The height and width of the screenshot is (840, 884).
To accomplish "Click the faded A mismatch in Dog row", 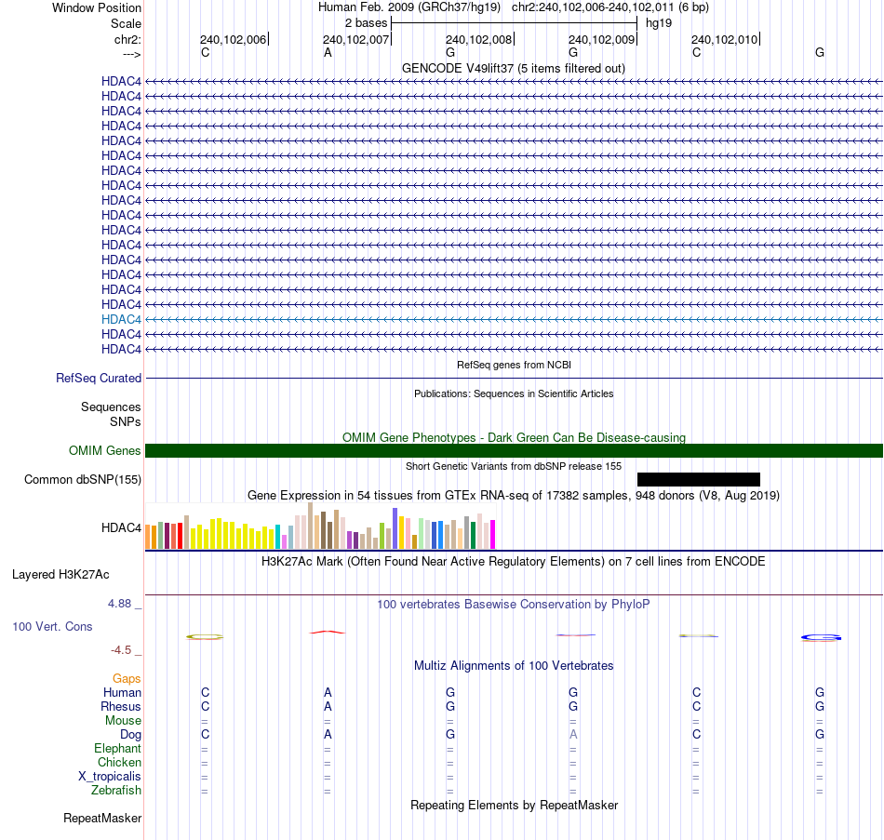I will [x=573, y=735].
